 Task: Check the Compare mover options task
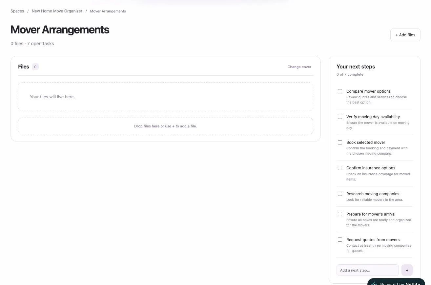[340, 91]
